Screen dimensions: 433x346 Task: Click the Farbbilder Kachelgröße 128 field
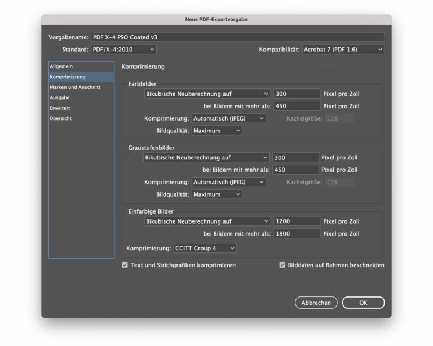tap(339, 118)
